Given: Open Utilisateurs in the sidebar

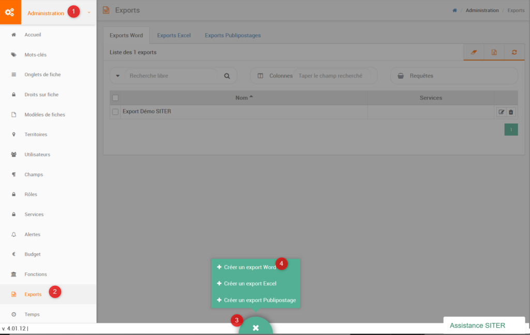Looking at the screenshot, I should [x=37, y=154].
